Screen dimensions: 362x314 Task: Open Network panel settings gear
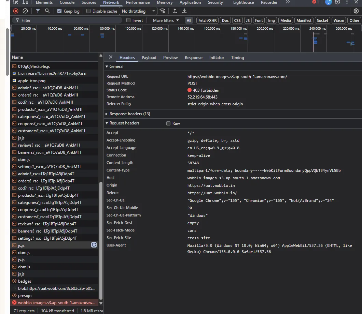(x=356, y=11)
